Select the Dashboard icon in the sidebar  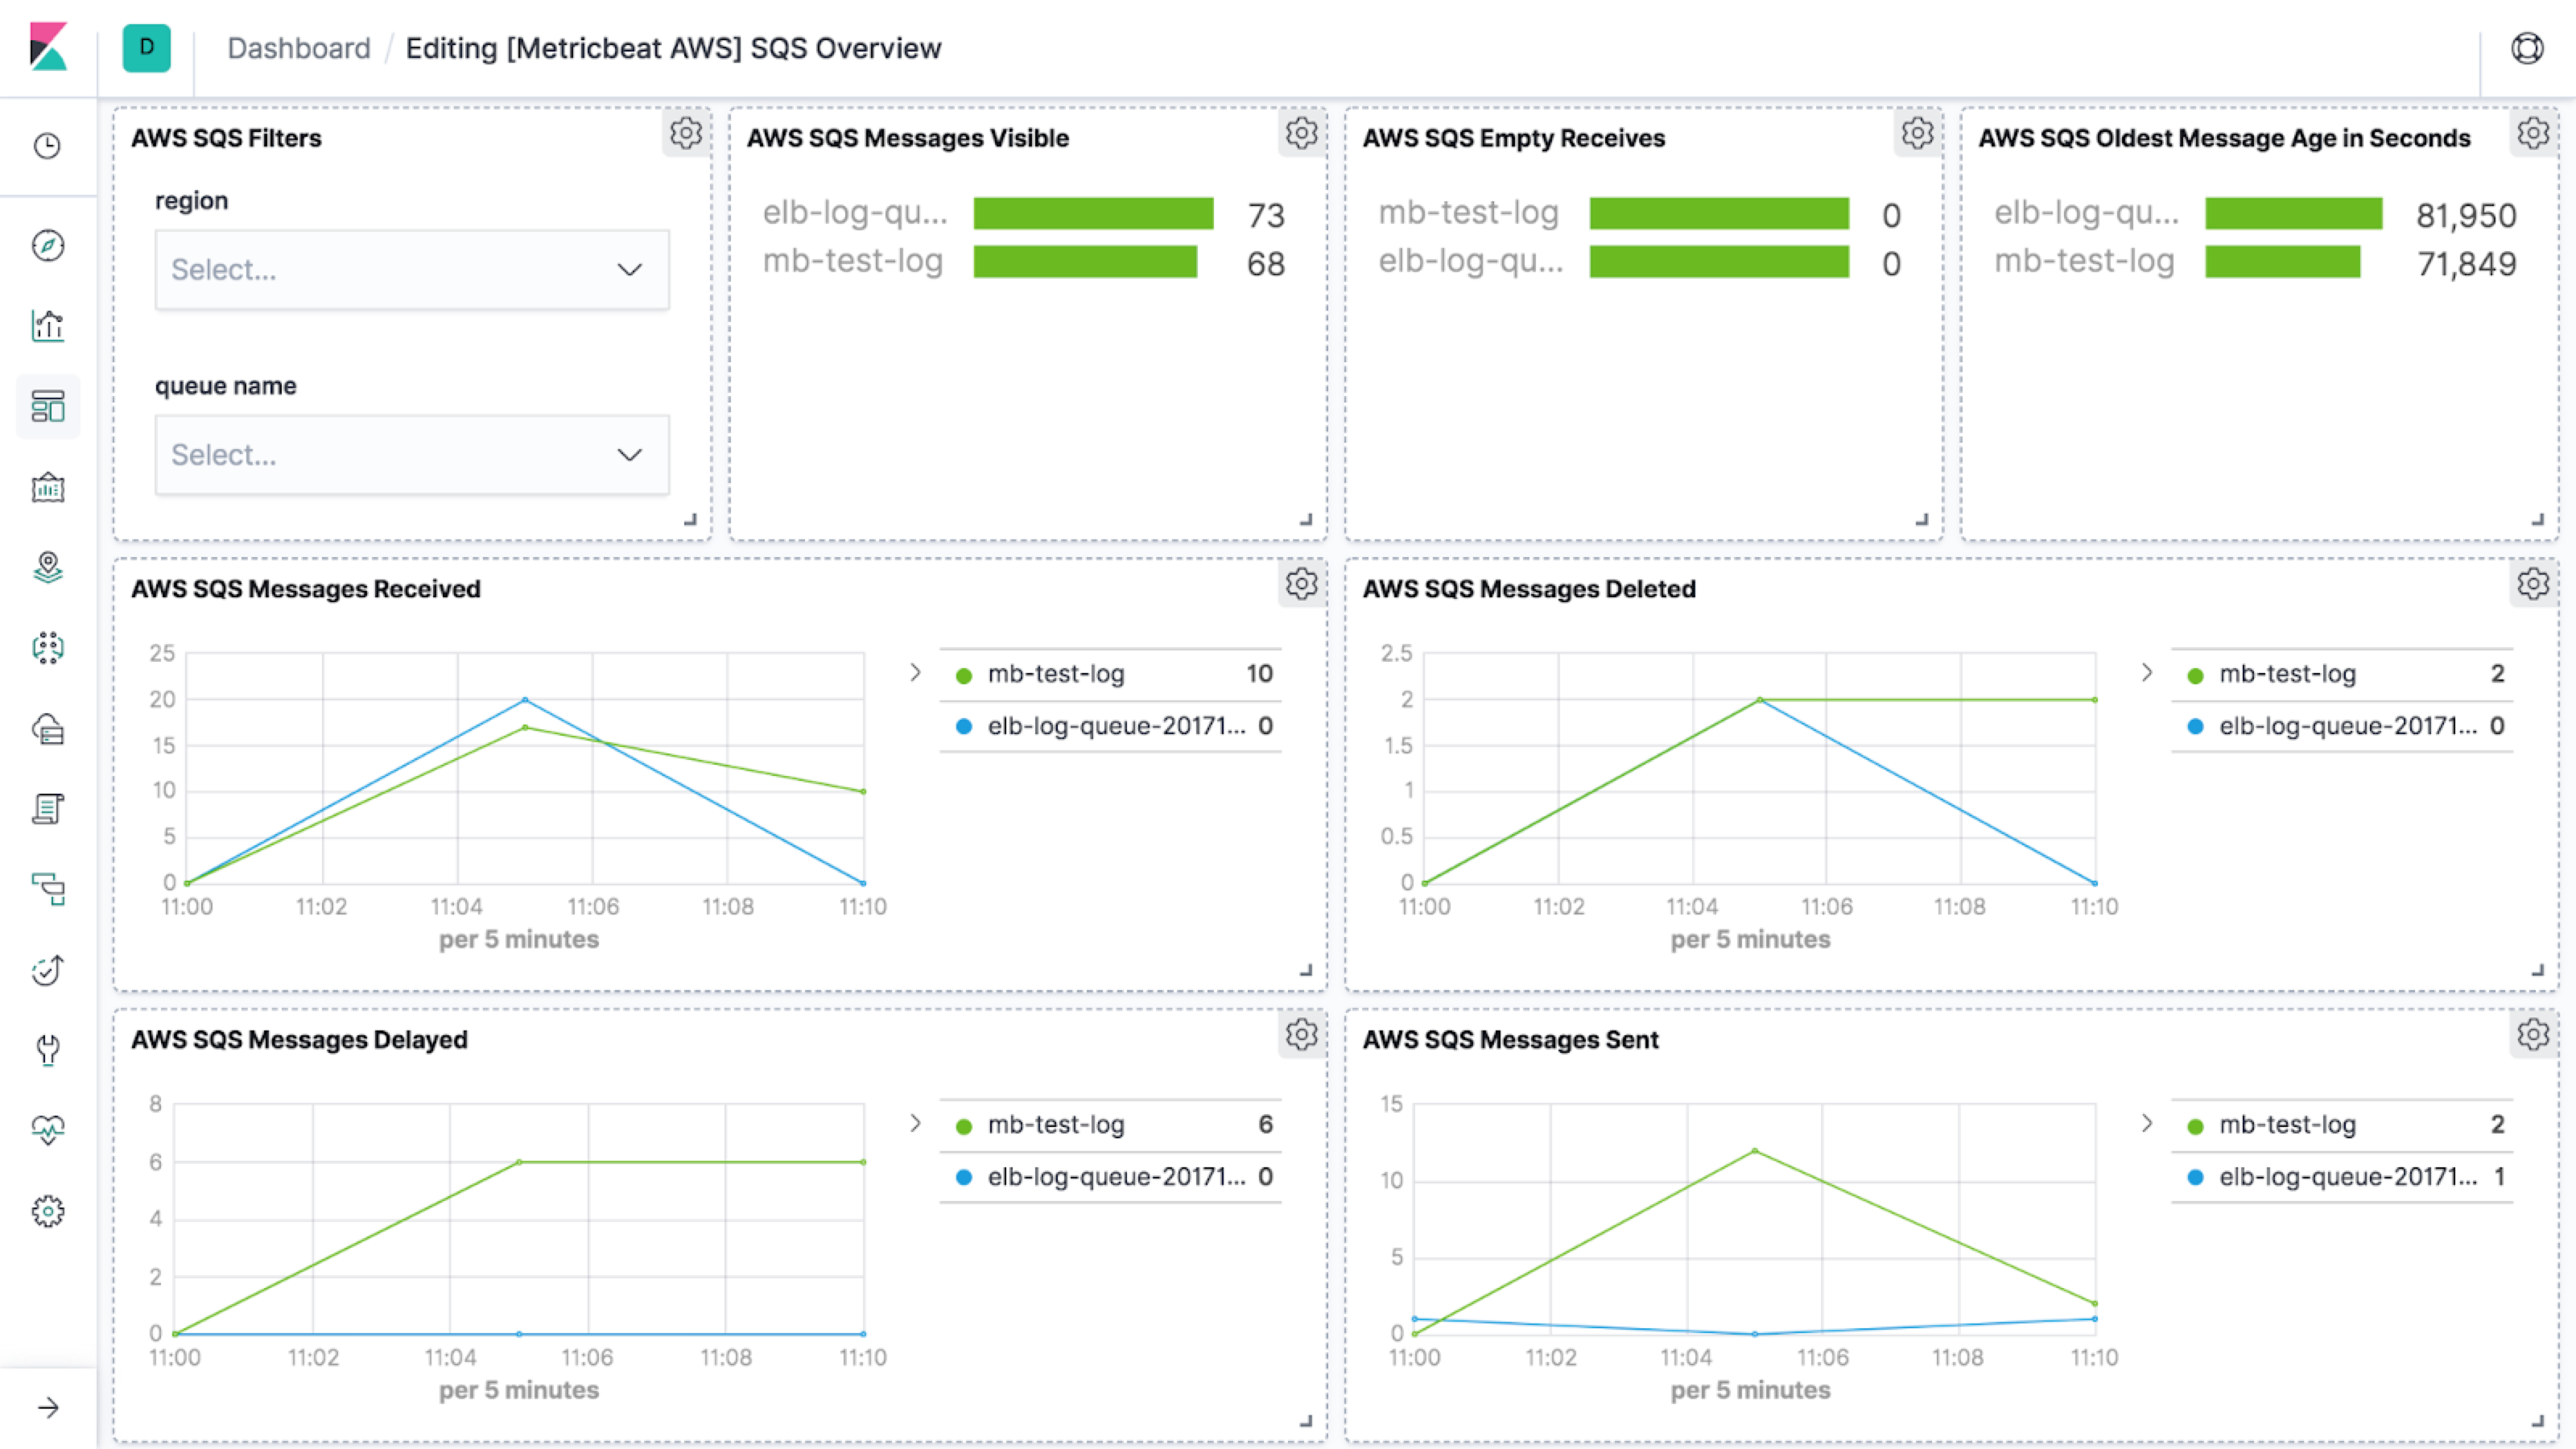point(47,406)
